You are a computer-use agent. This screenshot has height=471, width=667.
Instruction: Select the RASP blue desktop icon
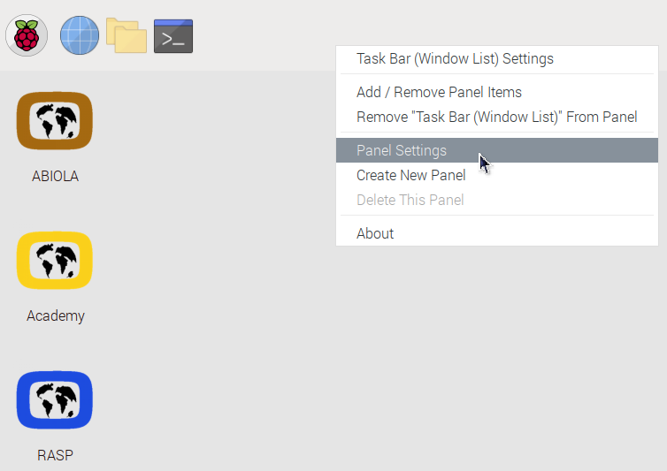pos(55,400)
